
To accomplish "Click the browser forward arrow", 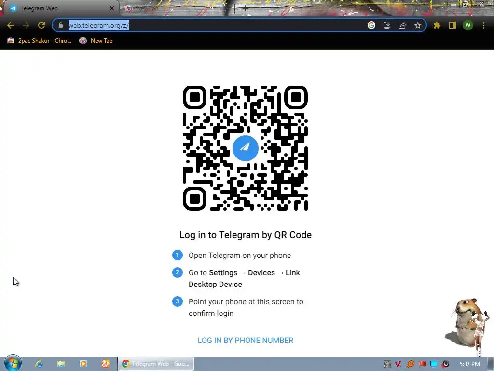I will click(x=26, y=25).
